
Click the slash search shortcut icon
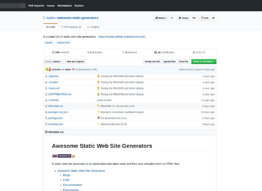tap(23, 6)
